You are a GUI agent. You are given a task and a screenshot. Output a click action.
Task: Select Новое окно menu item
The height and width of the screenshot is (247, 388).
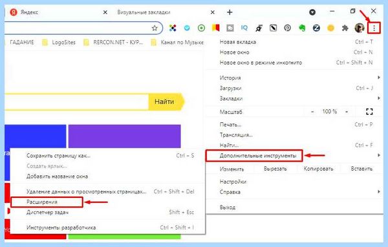(294, 52)
